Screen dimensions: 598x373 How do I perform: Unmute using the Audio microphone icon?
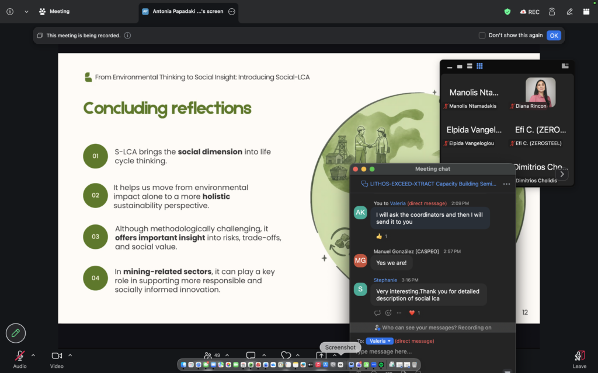tap(20, 356)
